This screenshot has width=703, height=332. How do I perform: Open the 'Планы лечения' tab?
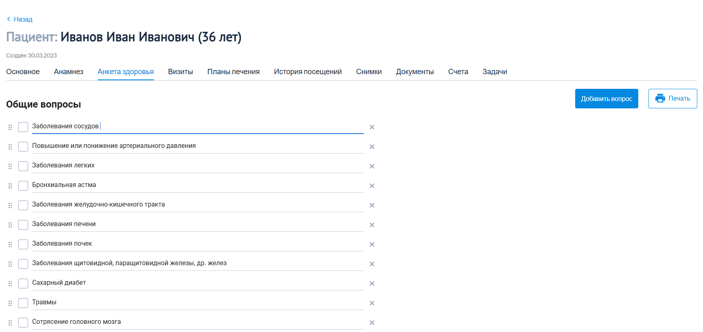pos(233,72)
